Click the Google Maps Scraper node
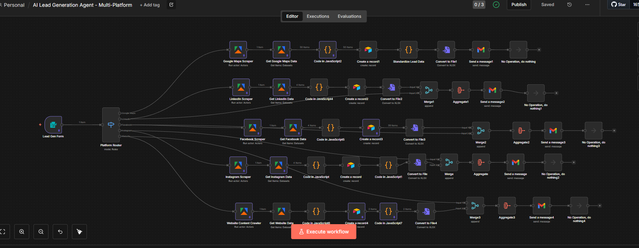The image size is (639, 248). coord(238,50)
